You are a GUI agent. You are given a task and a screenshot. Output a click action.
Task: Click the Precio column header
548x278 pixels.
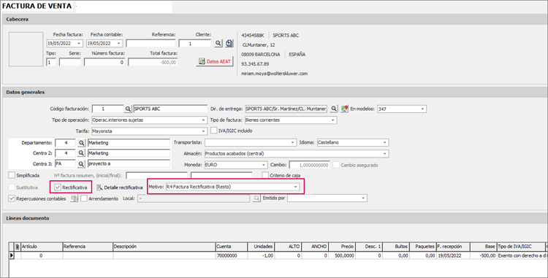point(342,247)
